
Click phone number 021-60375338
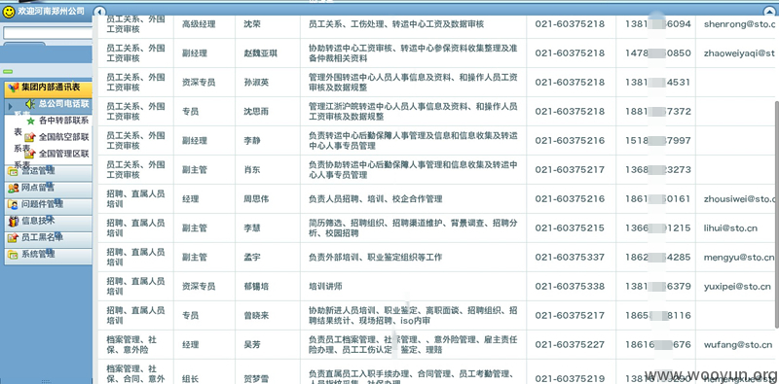[x=570, y=286]
